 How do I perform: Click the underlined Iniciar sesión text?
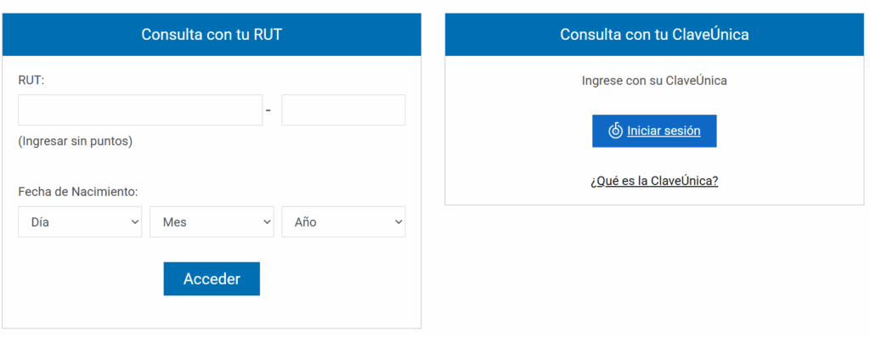pyautogui.click(x=664, y=131)
